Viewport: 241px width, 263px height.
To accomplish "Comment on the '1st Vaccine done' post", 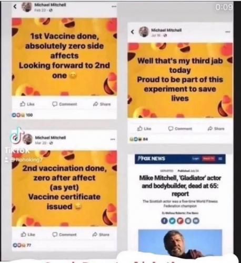I will point(65,104).
